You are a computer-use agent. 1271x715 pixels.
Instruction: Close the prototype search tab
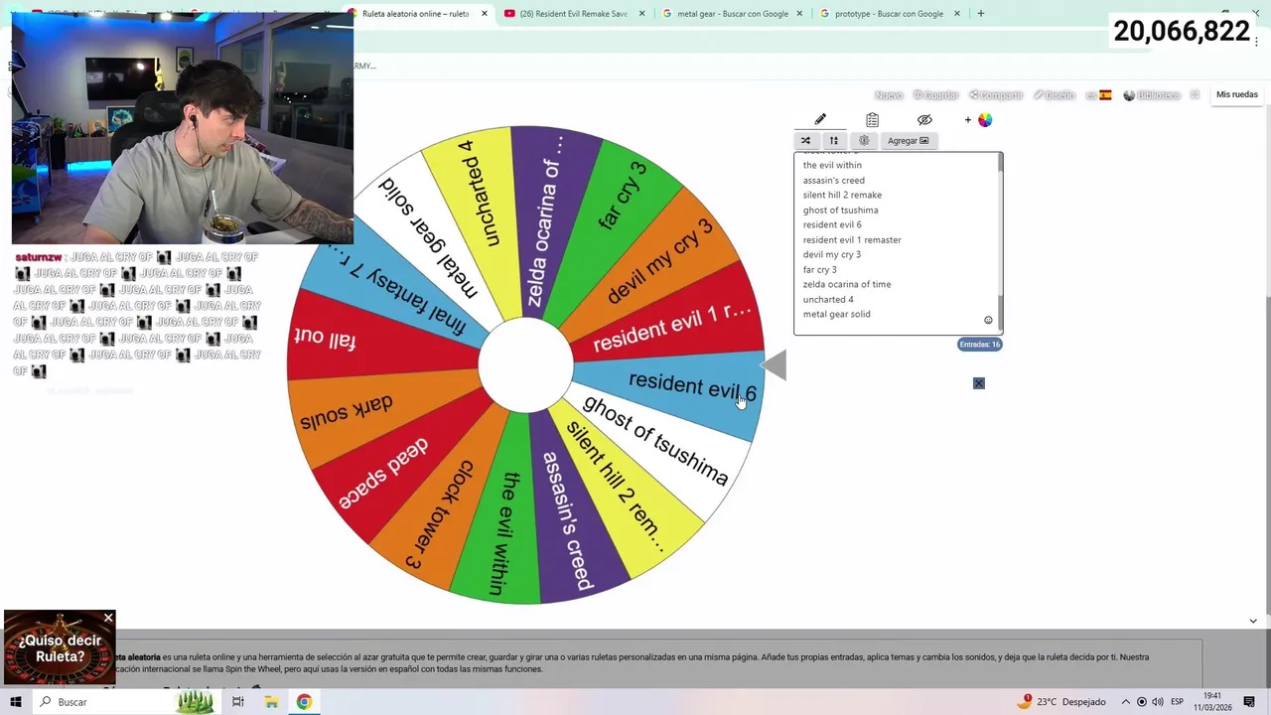click(957, 14)
